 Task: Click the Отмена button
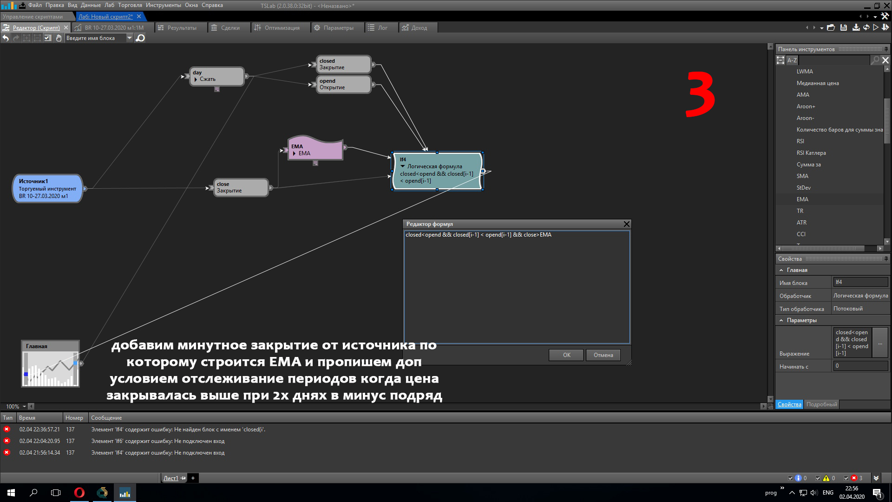[x=603, y=355]
